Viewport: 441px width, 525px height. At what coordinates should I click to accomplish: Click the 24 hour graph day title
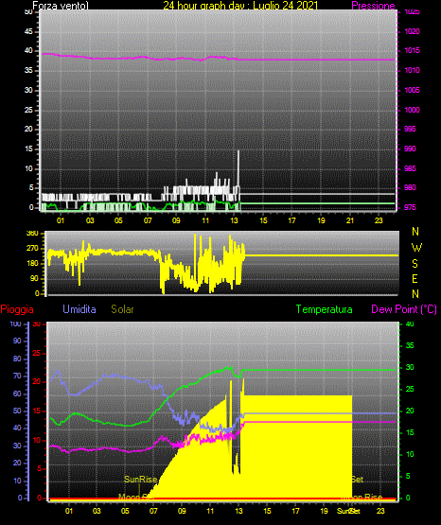(240, 6)
